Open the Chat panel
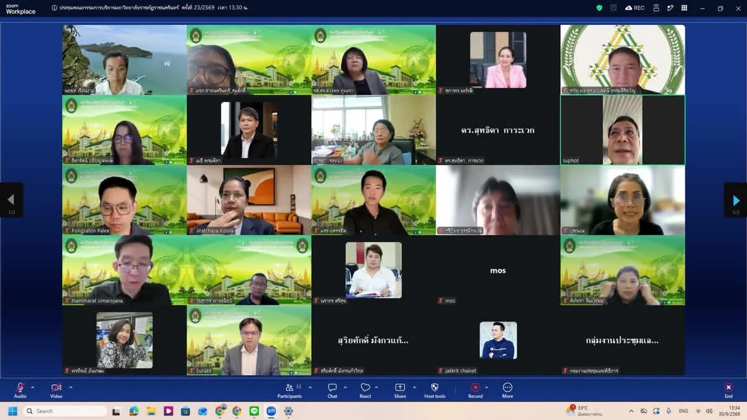This screenshot has height=420, width=747. pyautogui.click(x=332, y=390)
